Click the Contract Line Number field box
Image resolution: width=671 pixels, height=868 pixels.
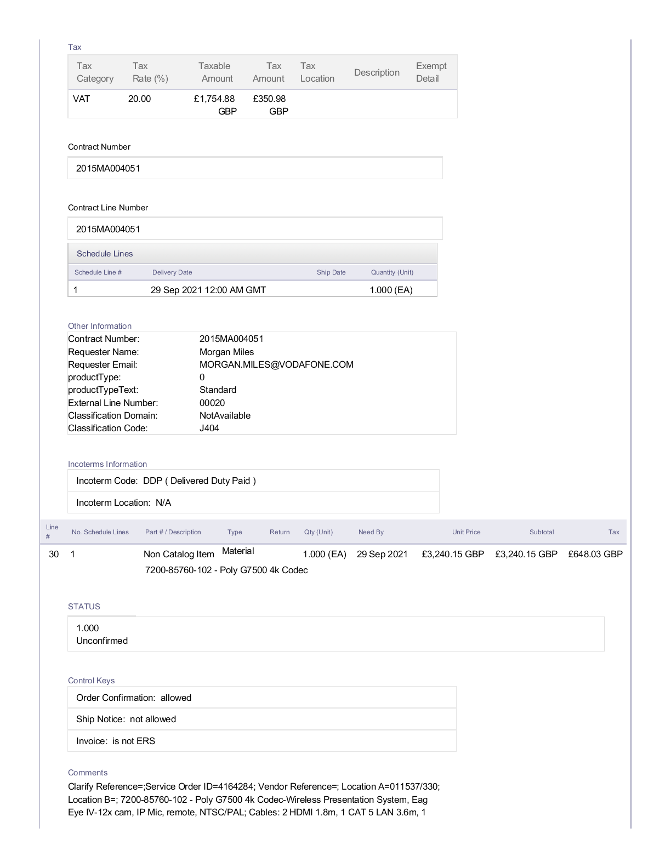point(255,229)
